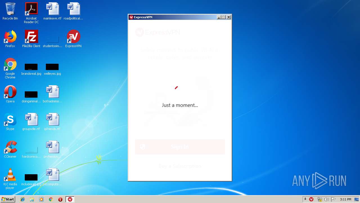Show hidden system tray icons
360x203 pixels.
305,199
